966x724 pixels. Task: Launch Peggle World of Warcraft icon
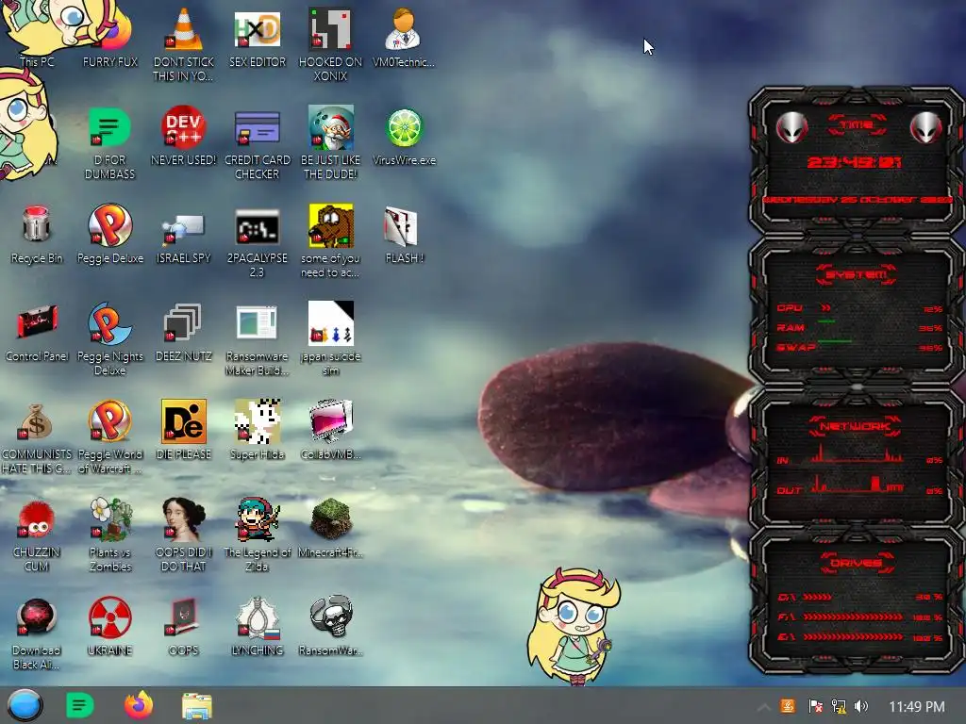(x=109, y=421)
